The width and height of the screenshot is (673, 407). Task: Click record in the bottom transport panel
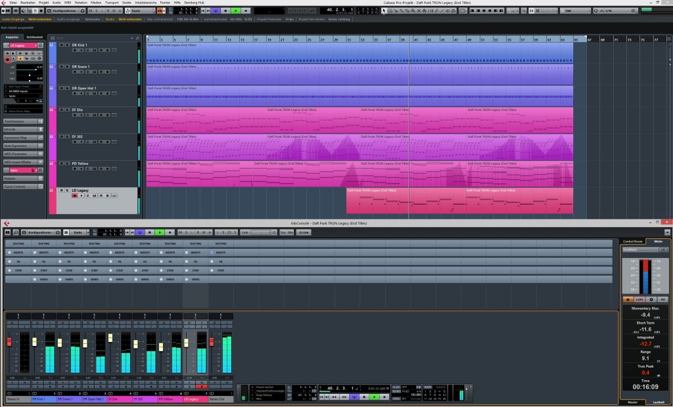384,396
